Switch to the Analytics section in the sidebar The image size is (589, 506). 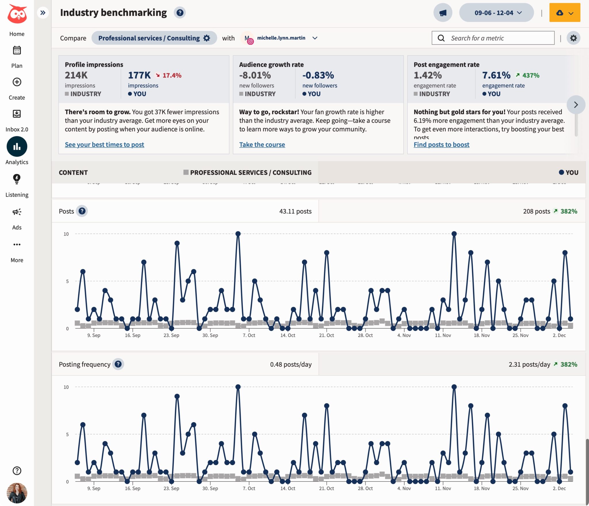[x=17, y=146]
